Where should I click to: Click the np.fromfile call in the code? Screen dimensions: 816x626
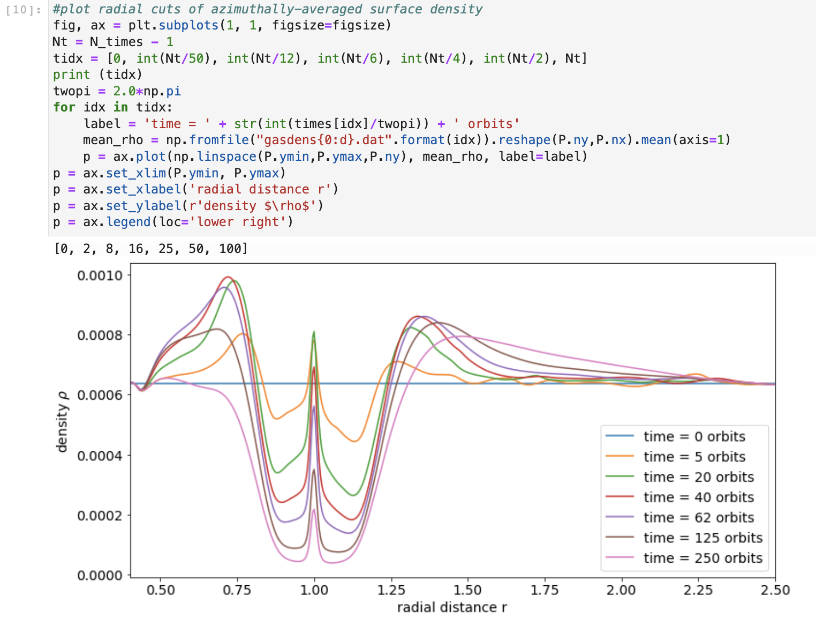209,140
